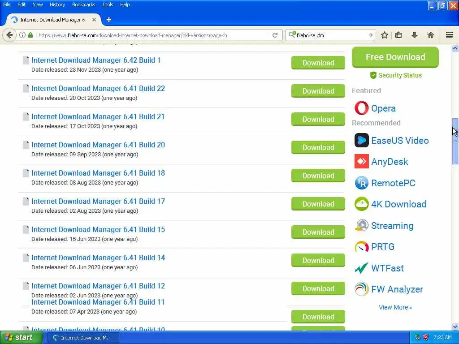Open the File menu
This screenshot has height=344, width=459.
pos(7,4)
